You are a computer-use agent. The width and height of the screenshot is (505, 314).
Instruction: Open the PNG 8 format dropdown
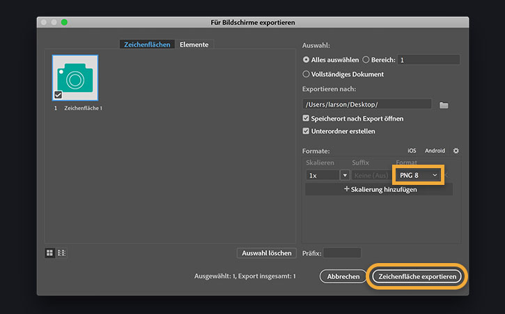click(x=419, y=174)
